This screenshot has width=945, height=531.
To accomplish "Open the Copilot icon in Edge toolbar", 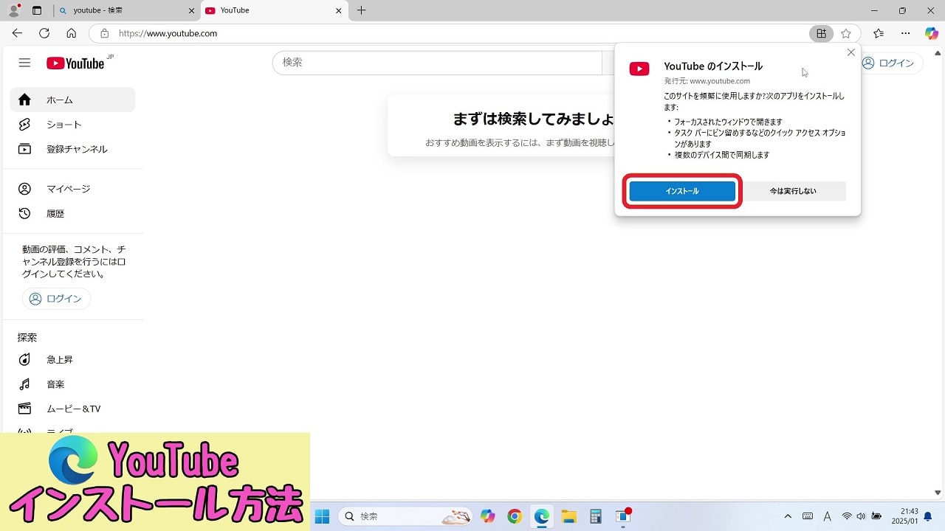I will coord(932,33).
